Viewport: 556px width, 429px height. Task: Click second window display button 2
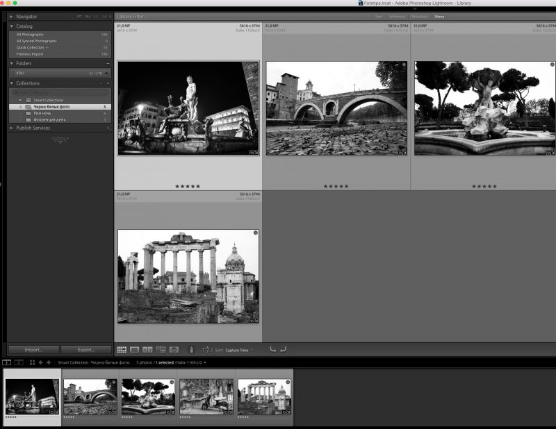click(19, 362)
